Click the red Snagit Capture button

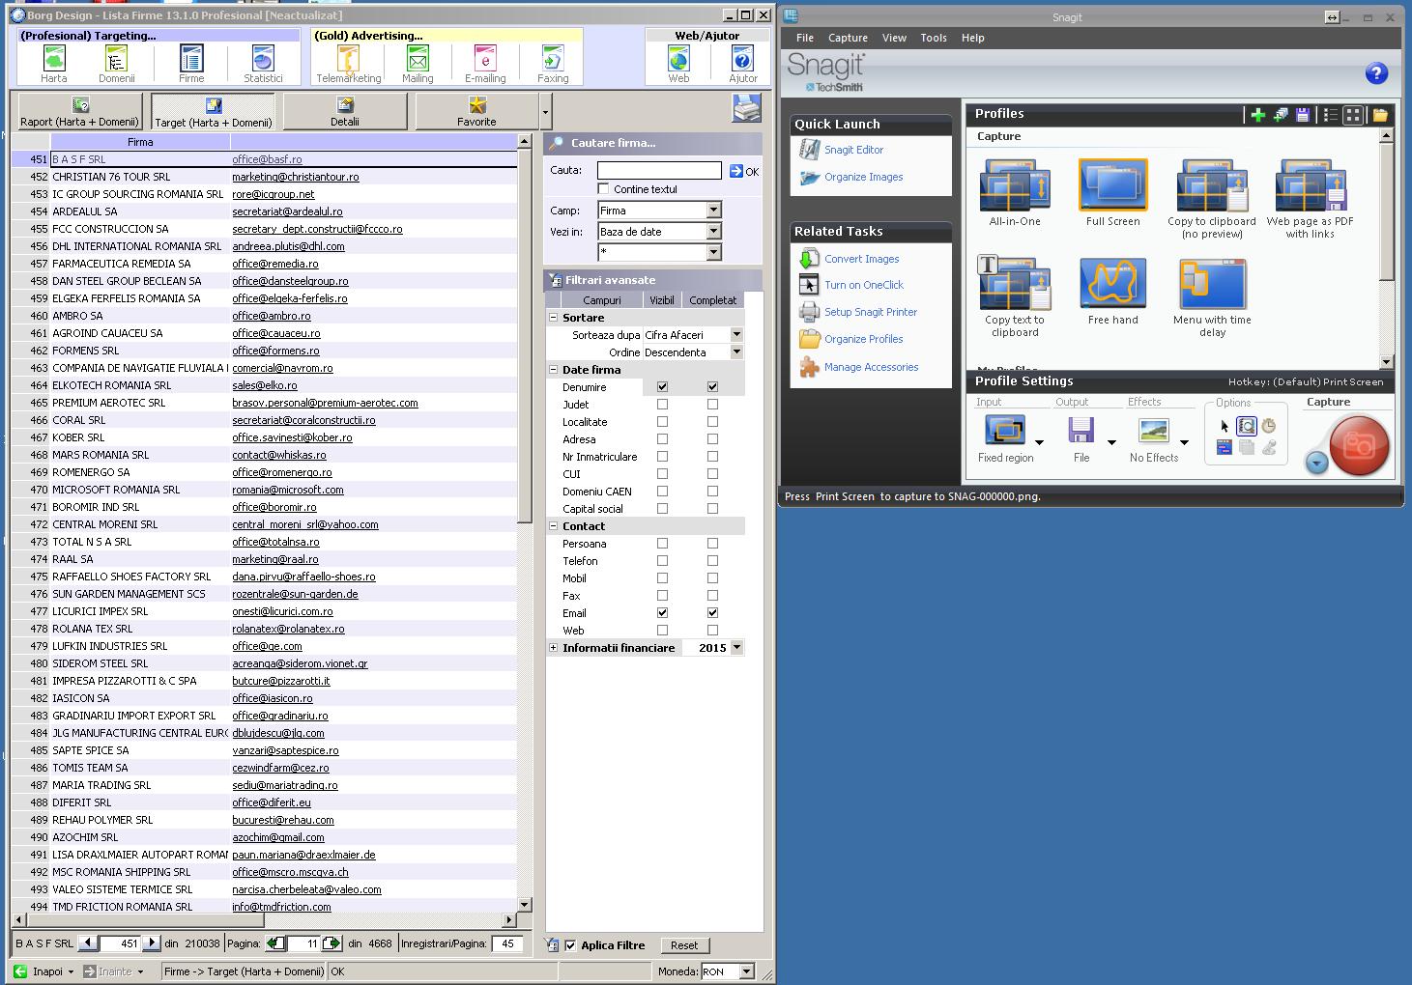click(1359, 445)
